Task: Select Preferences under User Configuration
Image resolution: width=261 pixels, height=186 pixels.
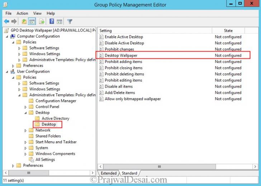Action: (x=33, y=165)
